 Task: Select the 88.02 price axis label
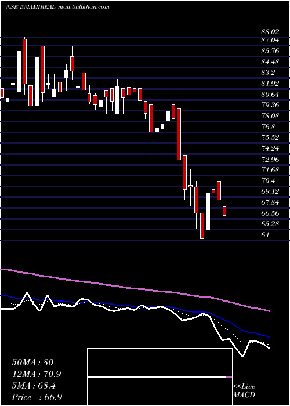(x=270, y=32)
